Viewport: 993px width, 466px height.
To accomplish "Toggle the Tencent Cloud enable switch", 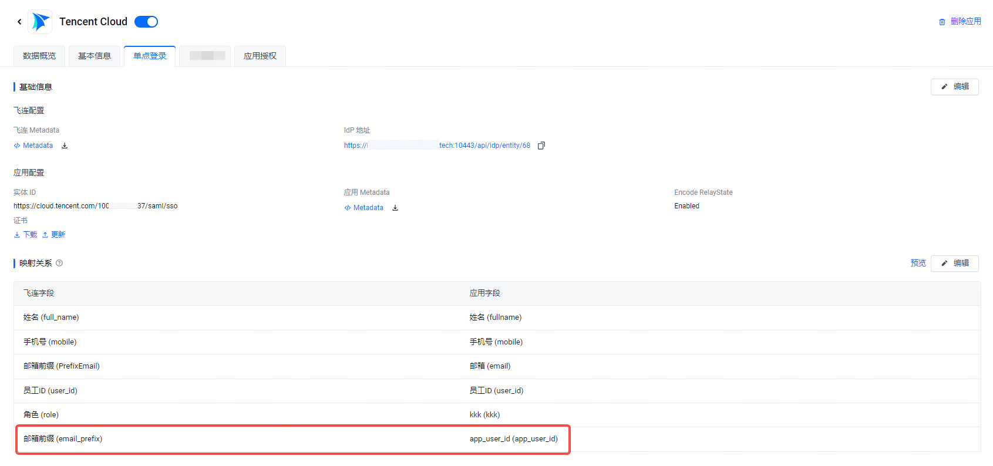I will point(146,22).
